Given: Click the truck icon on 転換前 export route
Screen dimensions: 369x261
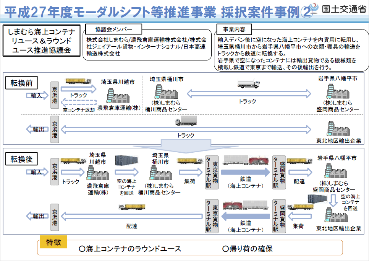Looking at the screenshot, I should (x=186, y=121).
